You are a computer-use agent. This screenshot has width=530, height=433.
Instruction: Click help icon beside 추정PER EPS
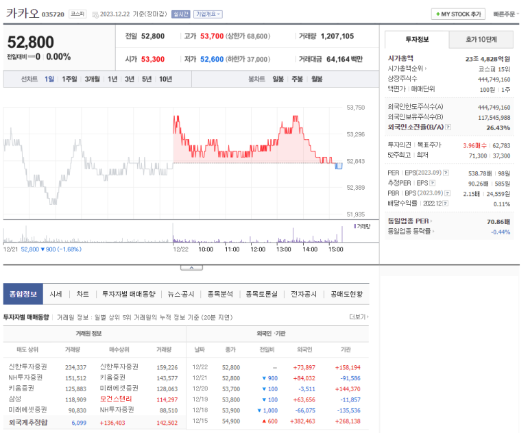(x=433, y=183)
